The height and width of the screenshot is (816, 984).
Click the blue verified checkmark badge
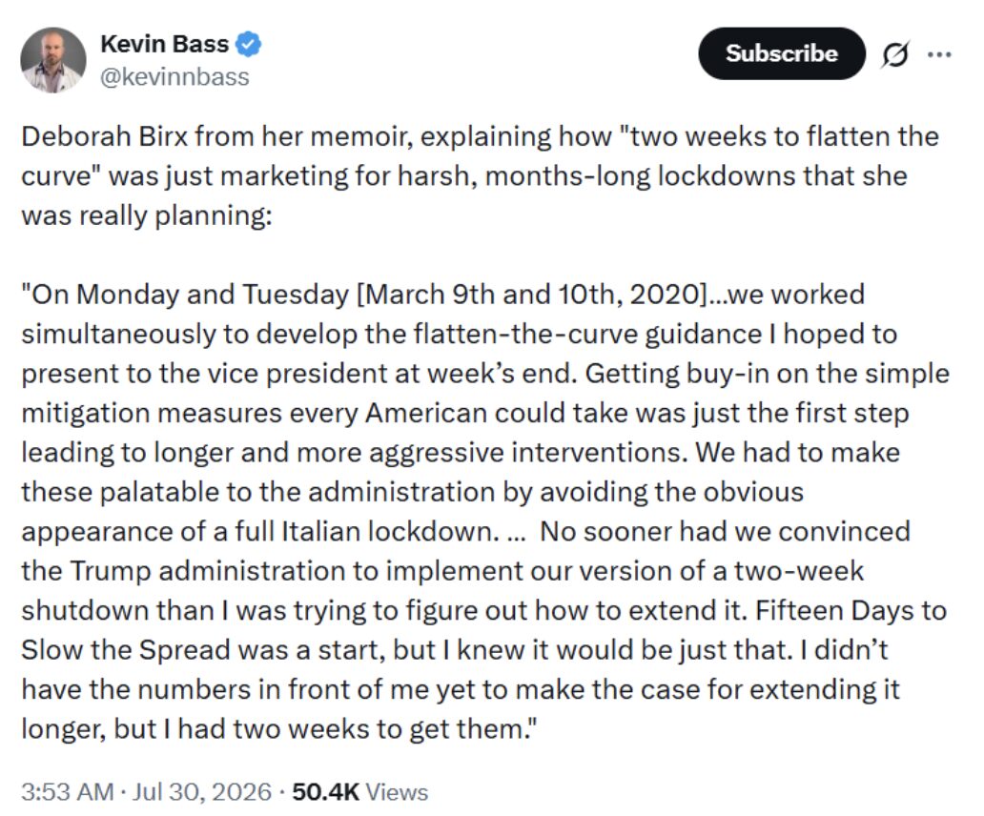pos(249,44)
